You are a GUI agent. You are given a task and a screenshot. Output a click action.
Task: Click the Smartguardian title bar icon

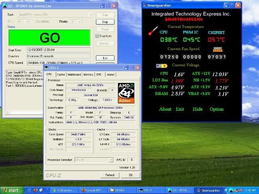145,5
